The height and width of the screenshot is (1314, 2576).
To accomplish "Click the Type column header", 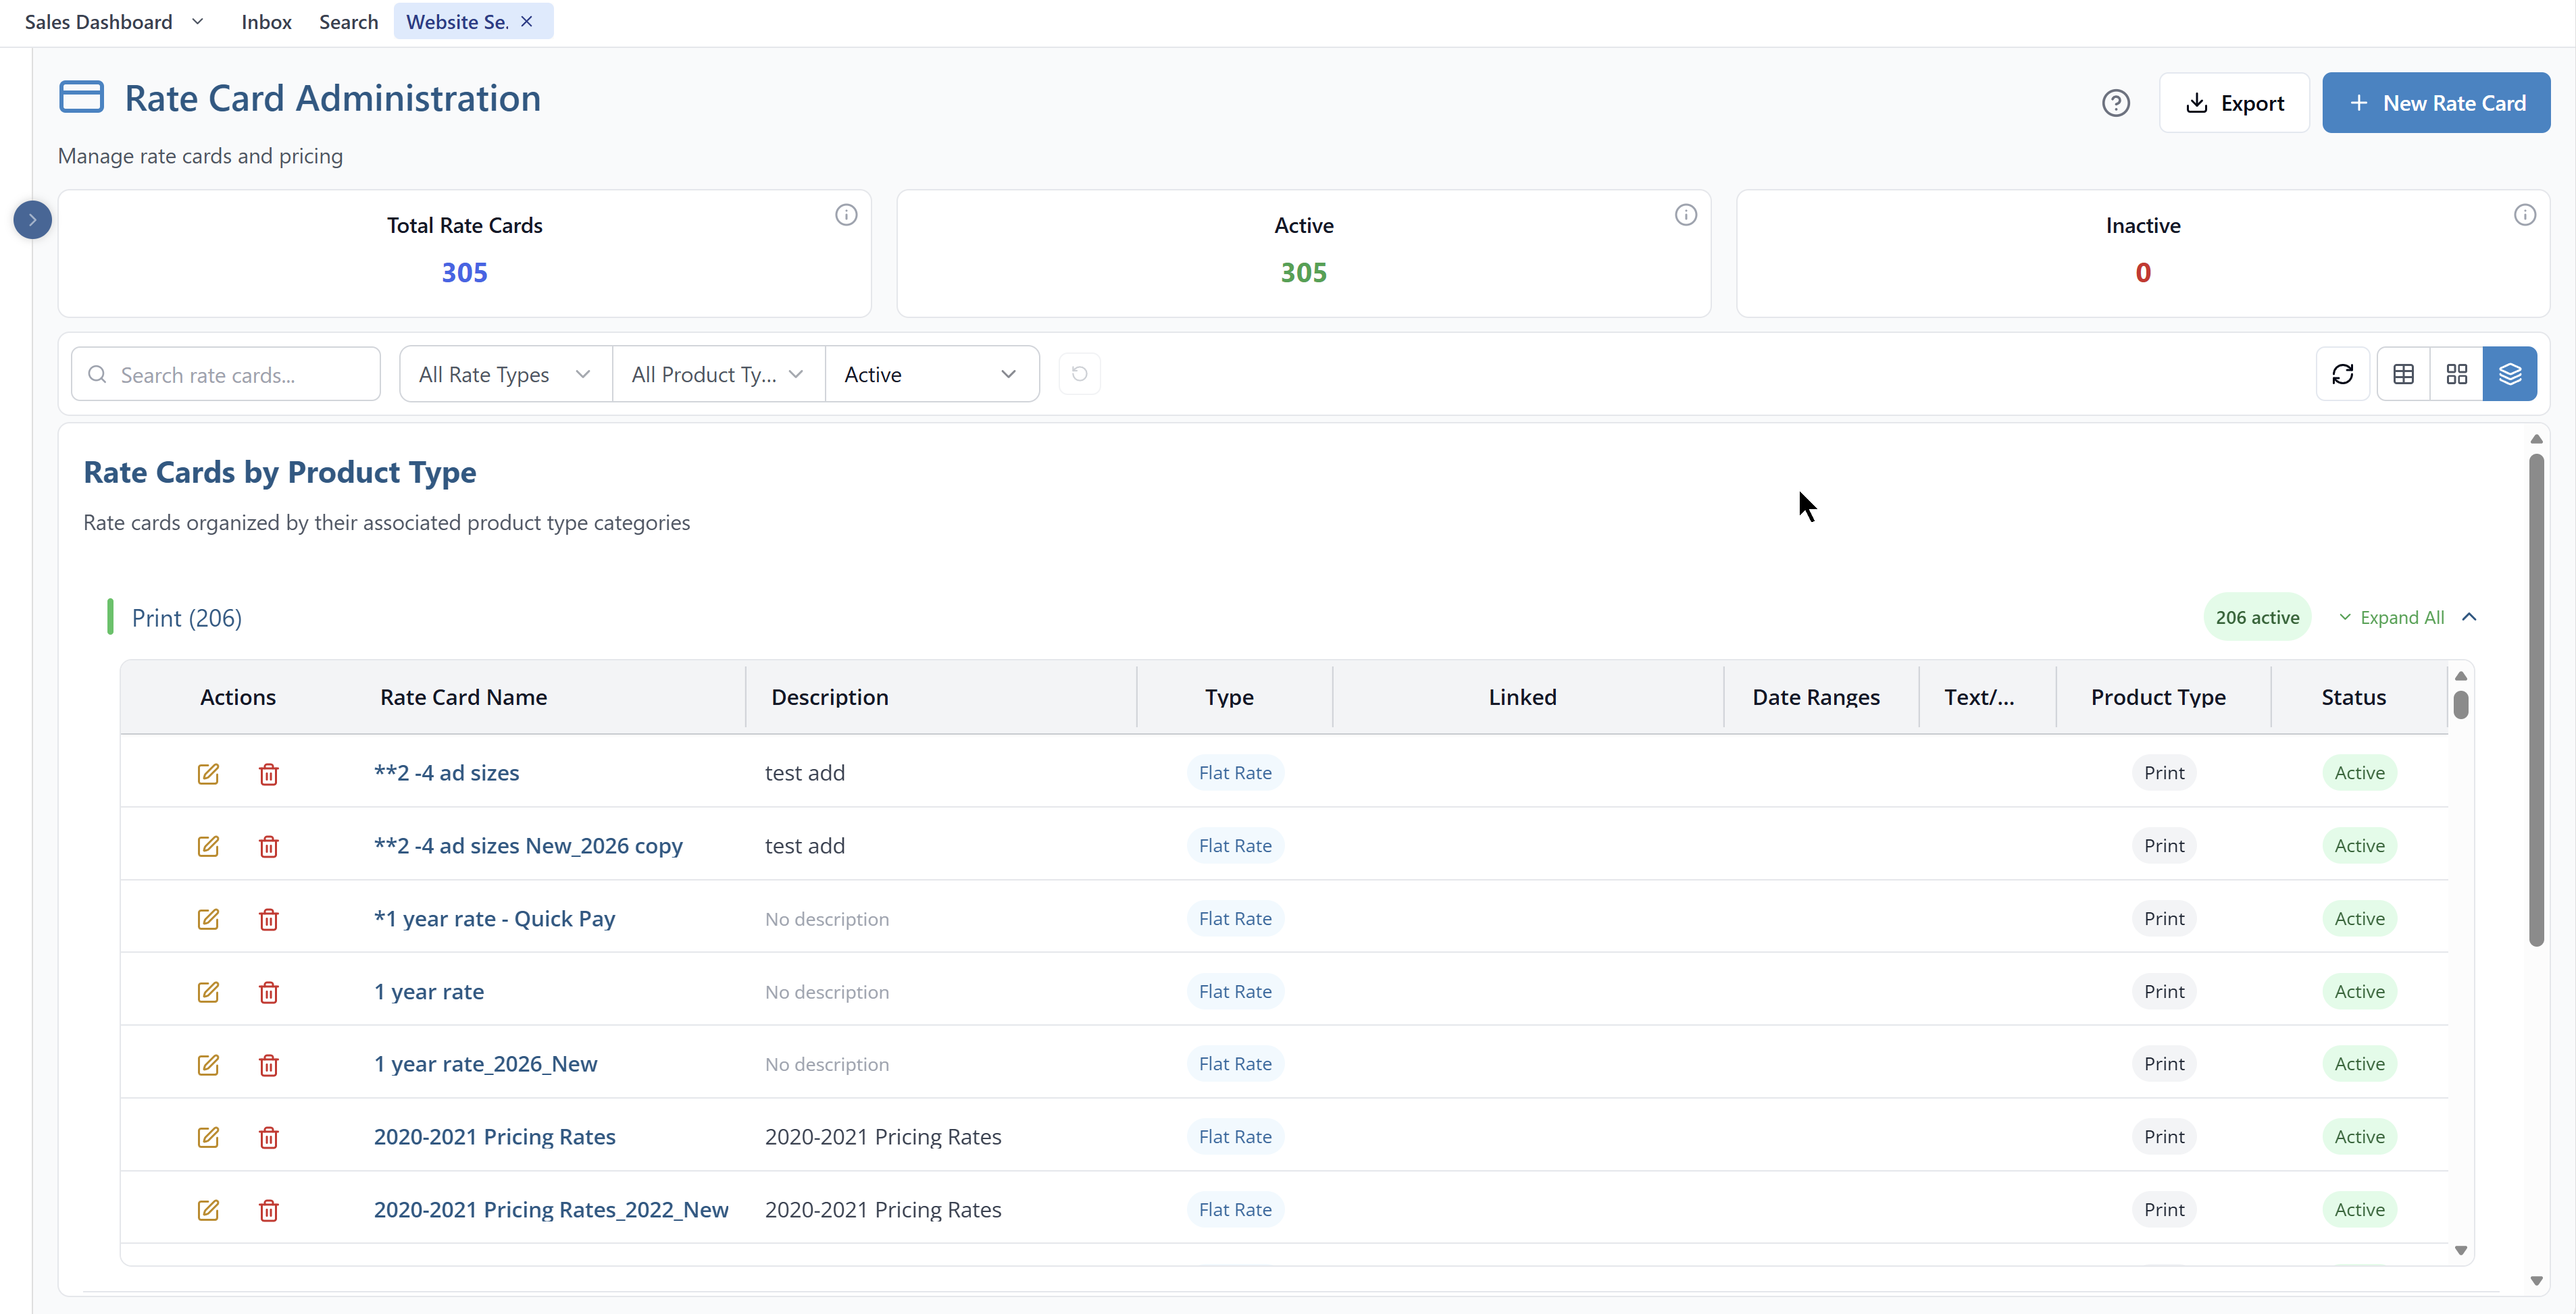I will pyautogui.click(x=1229, y=698).
